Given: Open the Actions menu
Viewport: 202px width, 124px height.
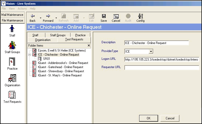Looking at the screenshot, I should coord(22,9).
